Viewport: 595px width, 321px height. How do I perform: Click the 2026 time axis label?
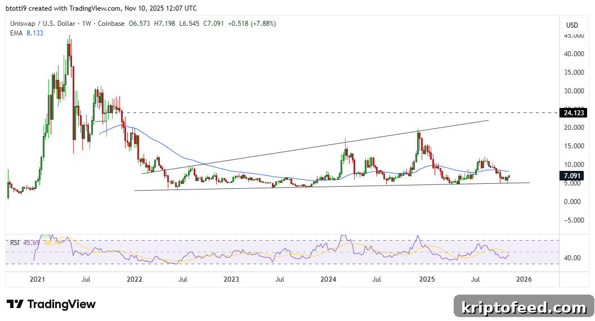click(524, 279)
